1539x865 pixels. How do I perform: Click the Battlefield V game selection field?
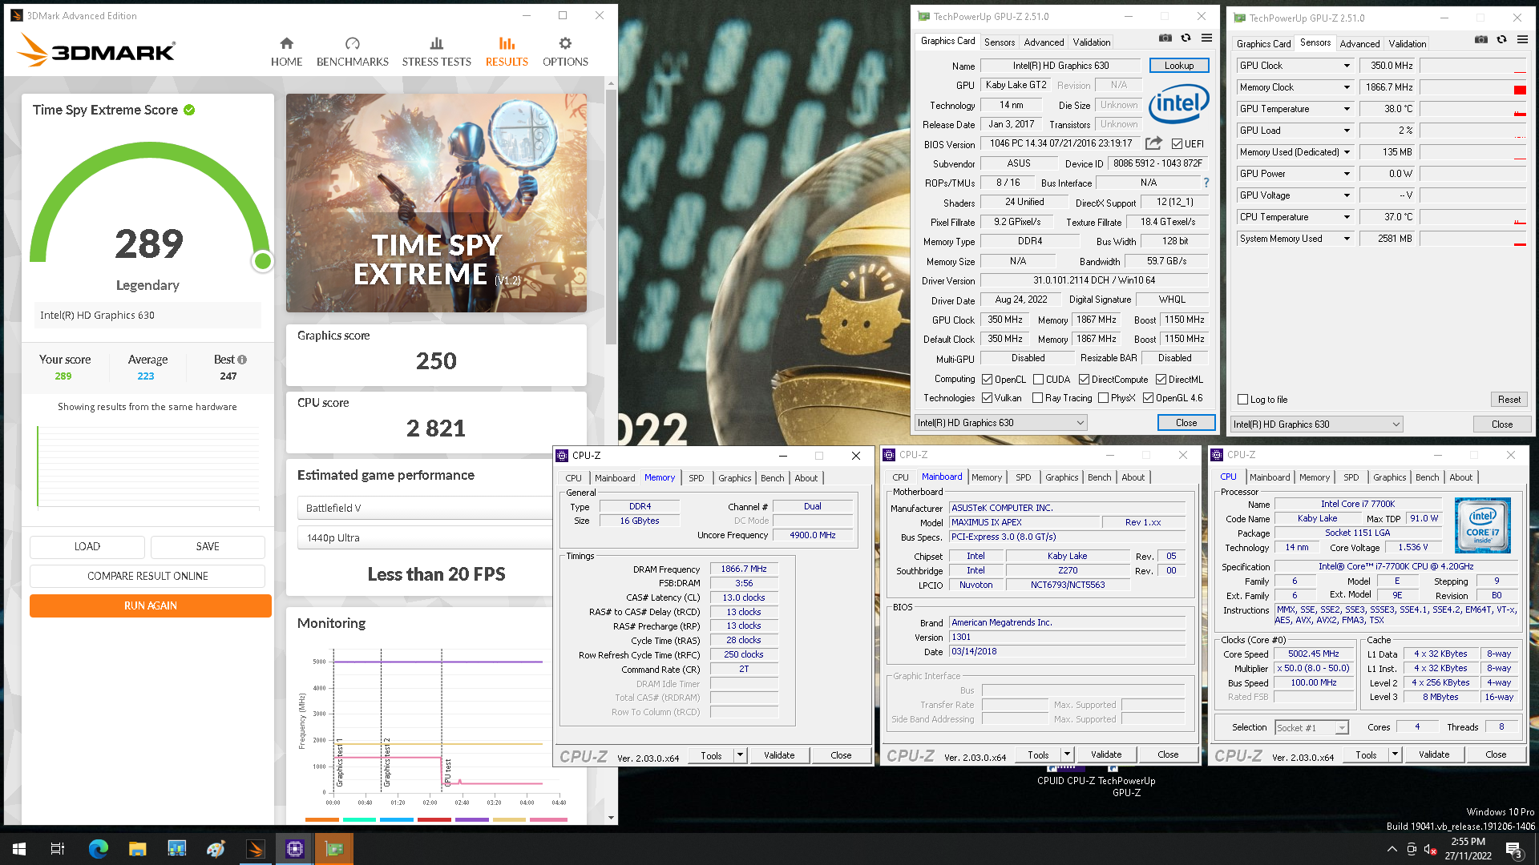[425, 508]
